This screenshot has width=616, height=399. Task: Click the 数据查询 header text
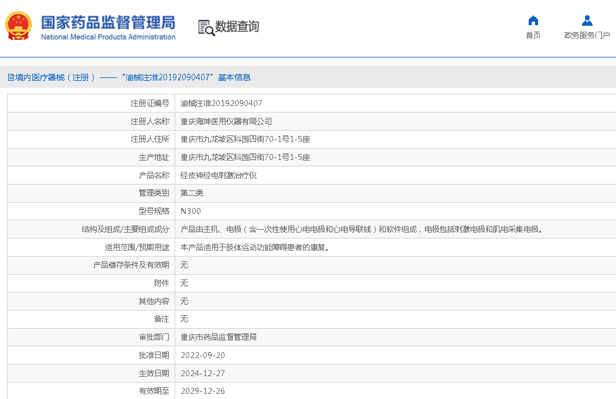(x=237, y=26)
